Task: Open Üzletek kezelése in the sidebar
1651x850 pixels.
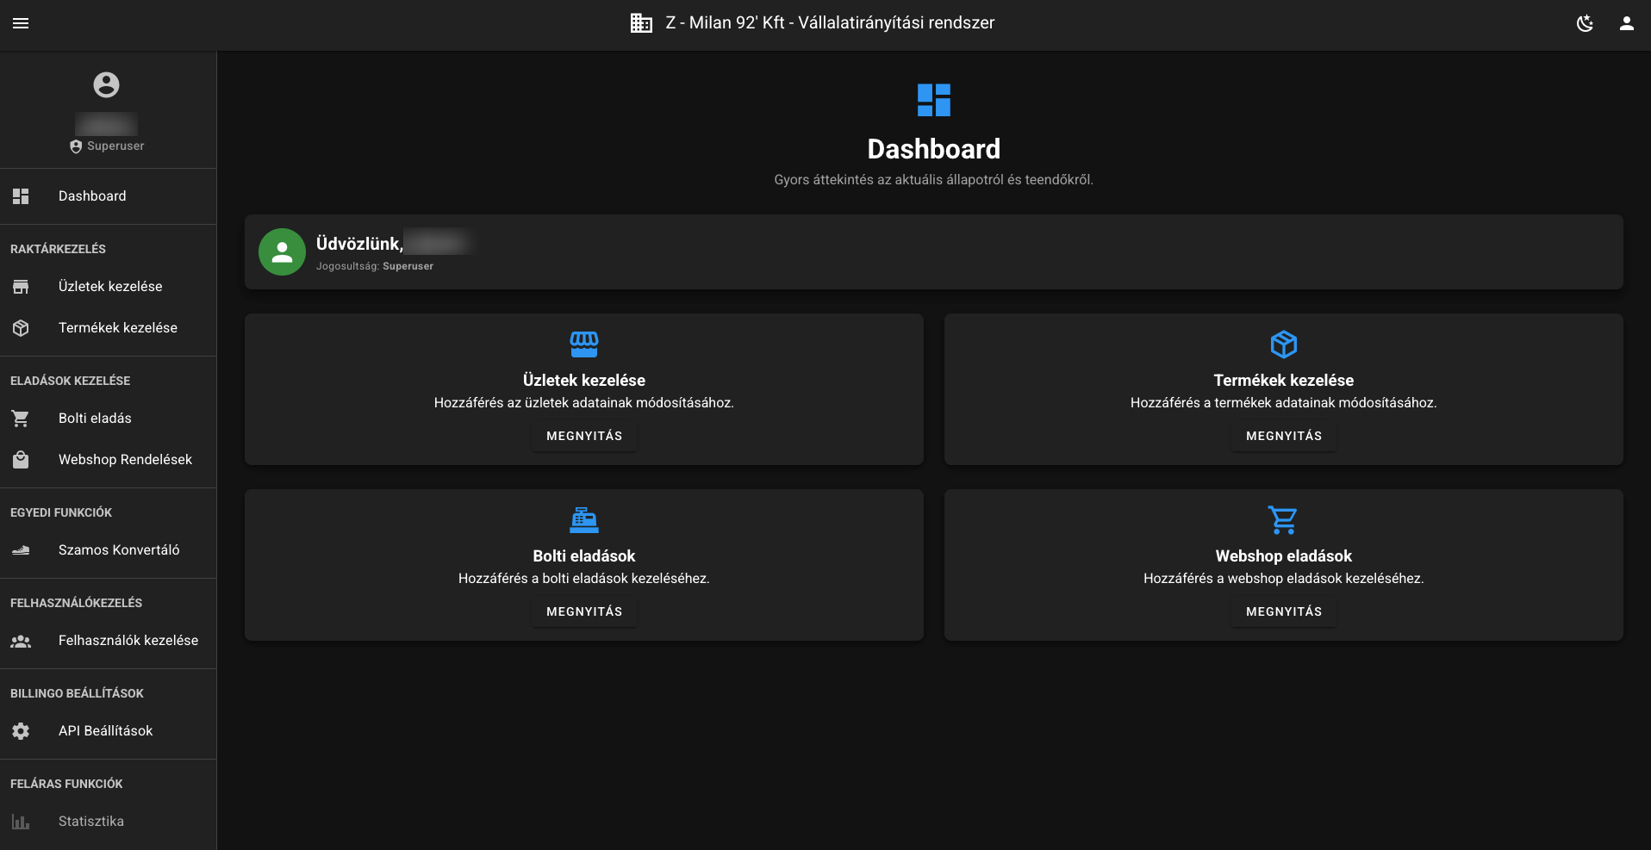Action: (109, 287)
